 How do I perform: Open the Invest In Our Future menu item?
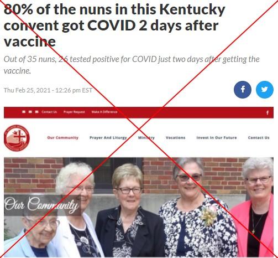[217, 138]
